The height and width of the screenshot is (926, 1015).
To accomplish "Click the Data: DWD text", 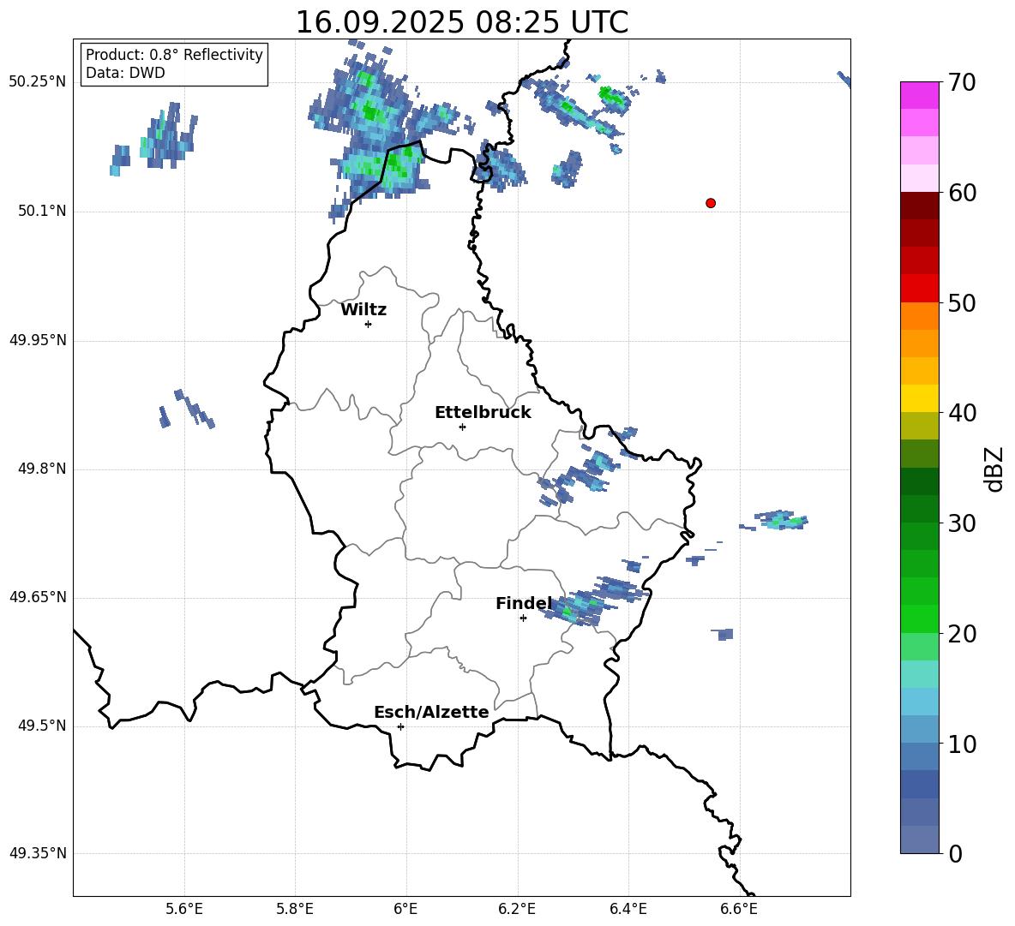I will pyautogui.click(x=125, y=73).
